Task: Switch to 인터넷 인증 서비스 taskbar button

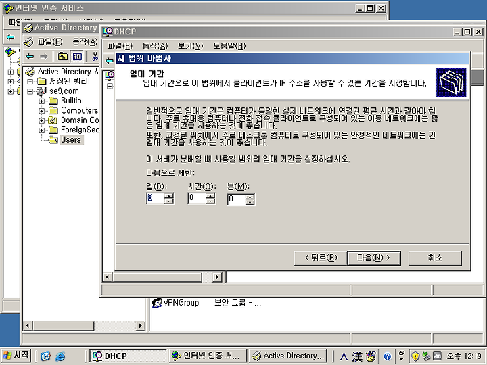Action: [208, 356]
